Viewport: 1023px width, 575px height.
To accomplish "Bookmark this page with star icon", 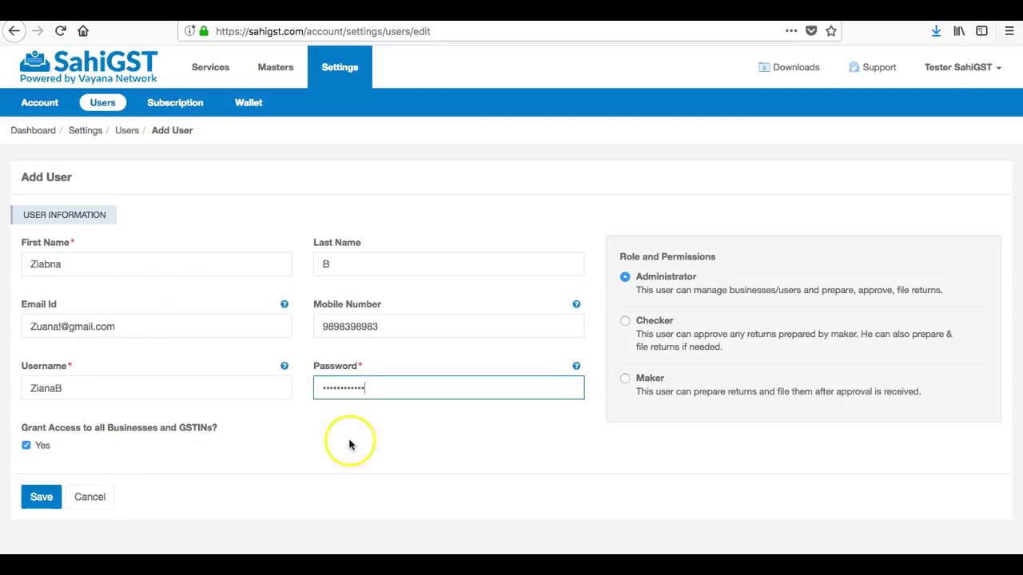I will (x=831, y=31).
